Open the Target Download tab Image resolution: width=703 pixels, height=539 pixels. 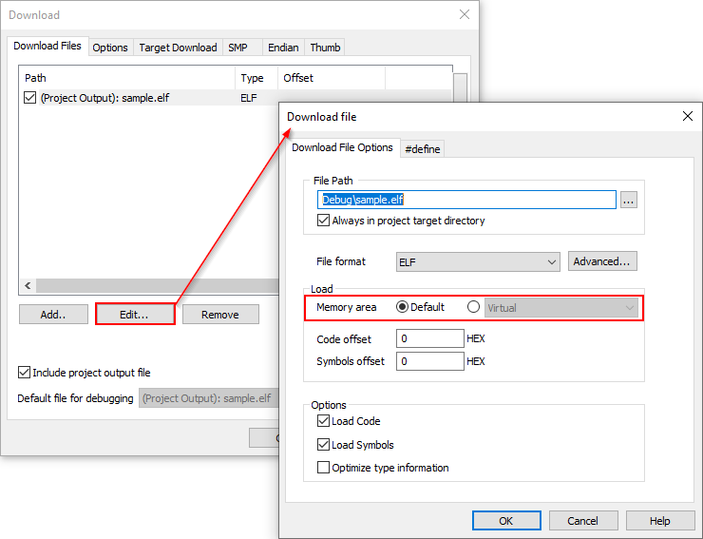point(178,48)
